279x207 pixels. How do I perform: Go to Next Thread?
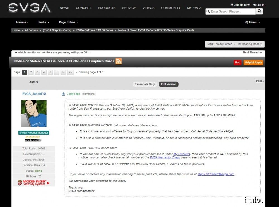(252, 53)
